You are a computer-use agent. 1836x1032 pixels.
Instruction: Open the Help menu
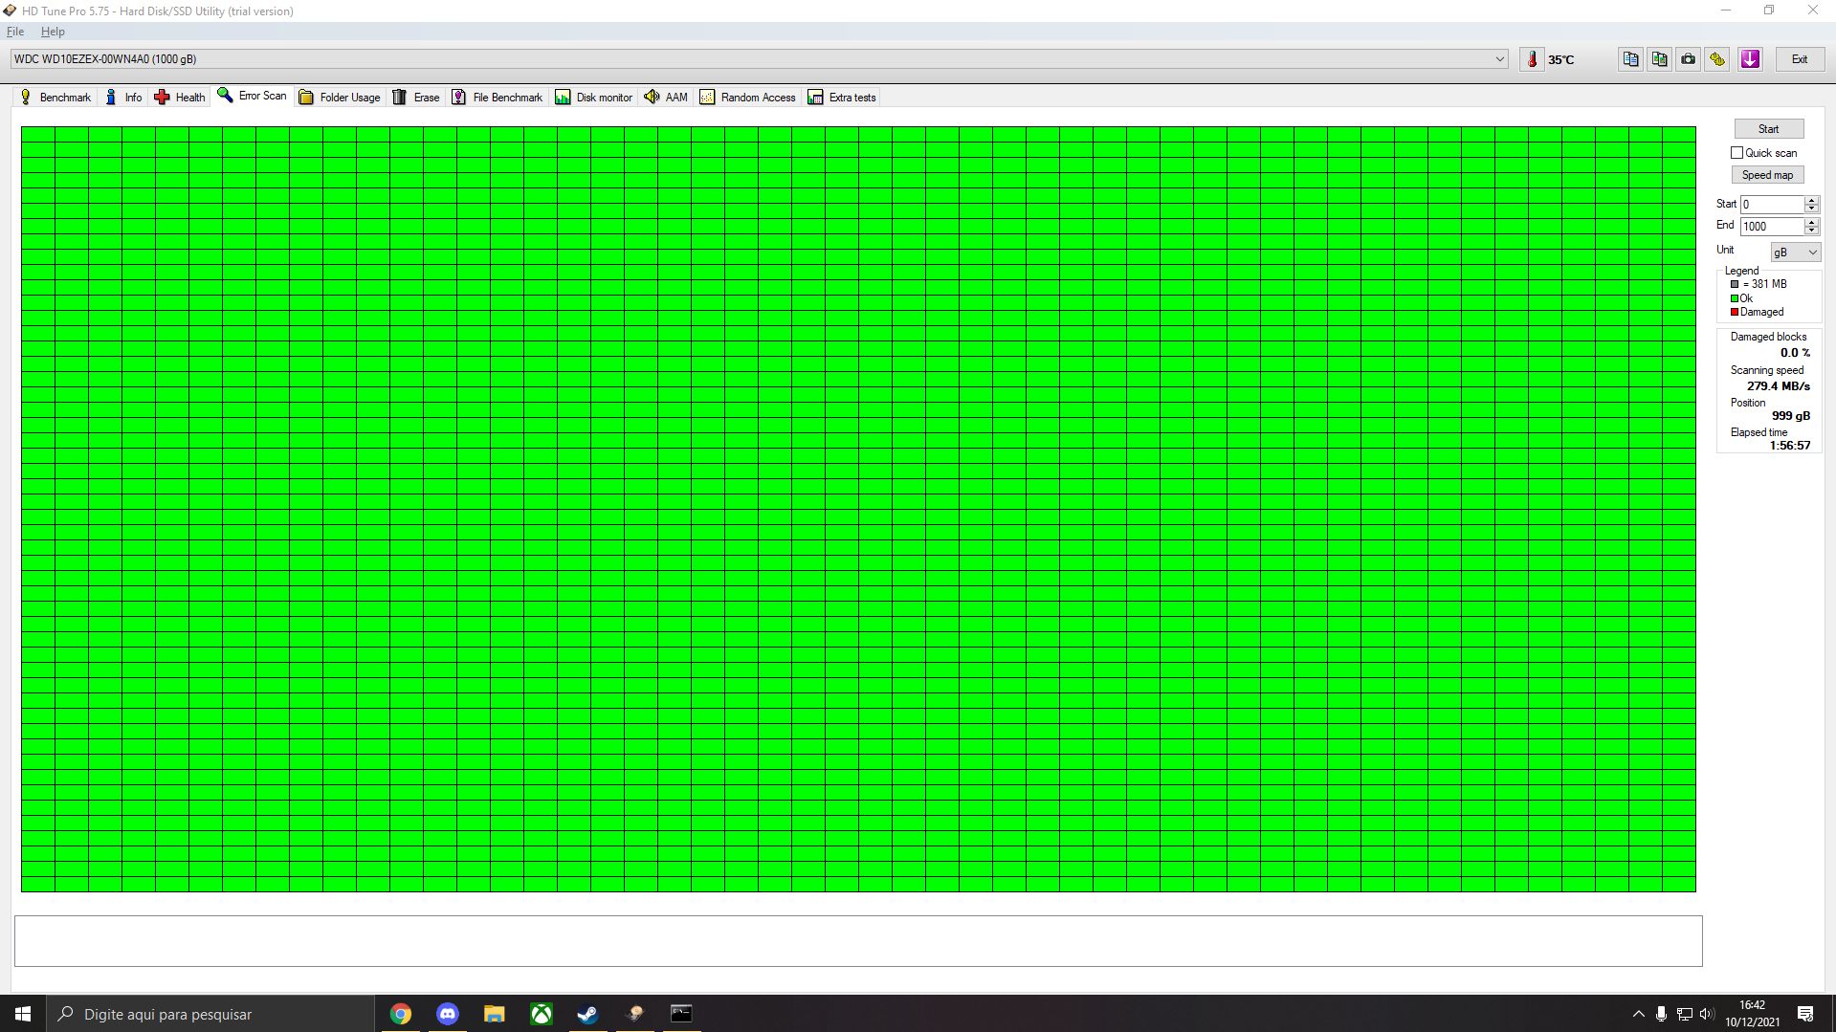click(x=53, y=32)
